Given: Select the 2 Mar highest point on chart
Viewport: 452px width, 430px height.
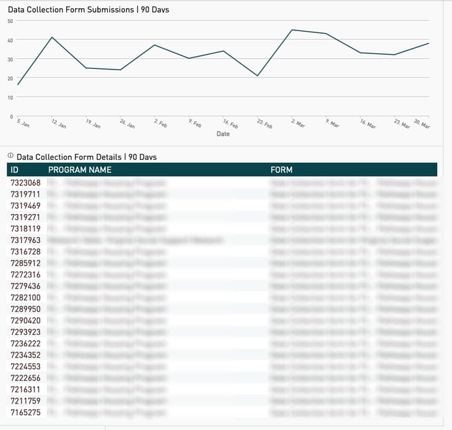Looking at the screenshot, I should pos(291,30).
